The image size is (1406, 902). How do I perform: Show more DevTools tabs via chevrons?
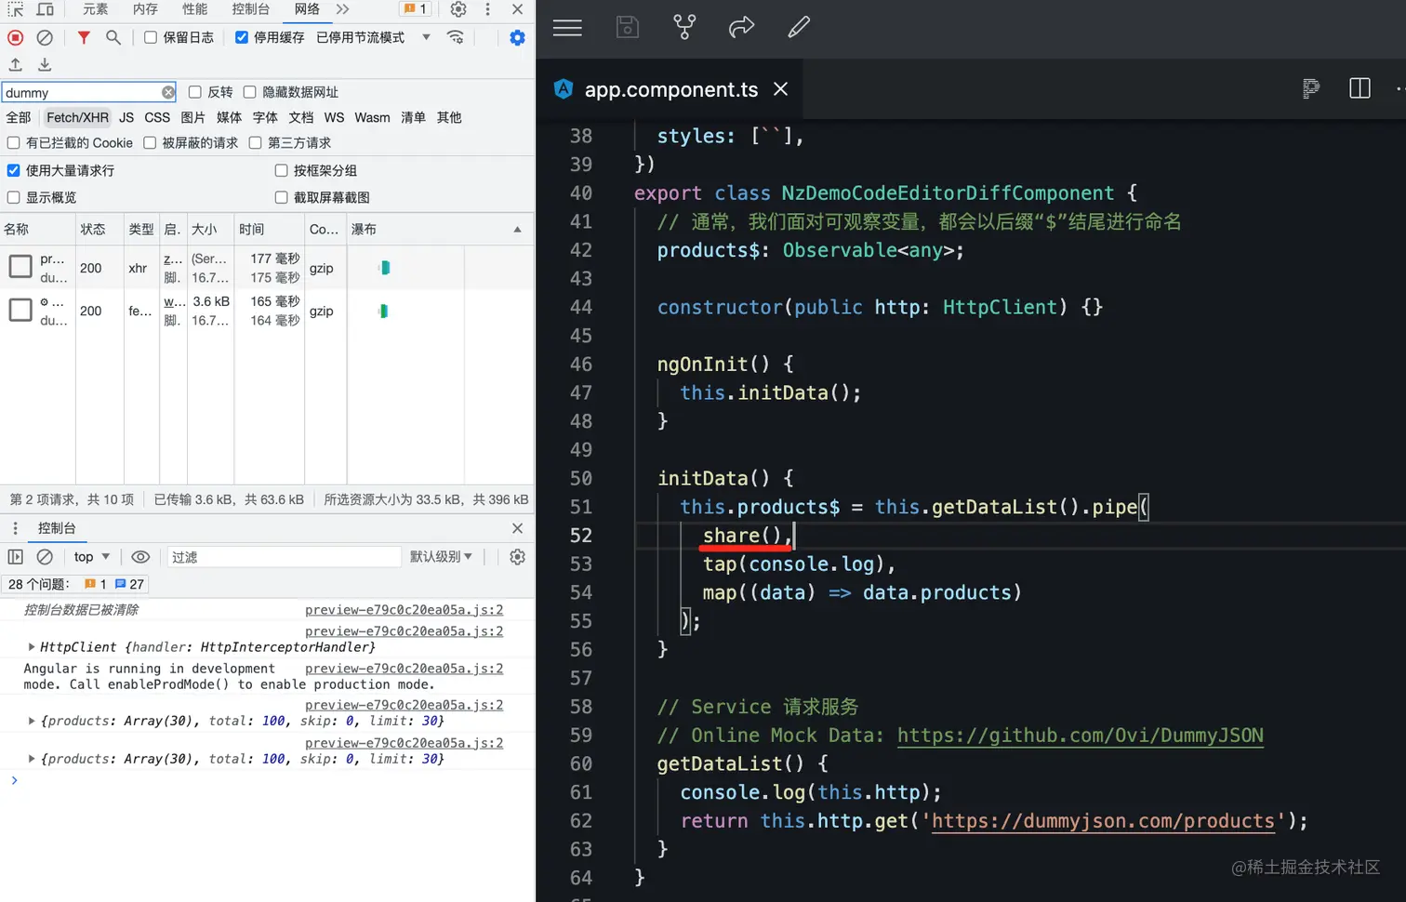[343, 9]
